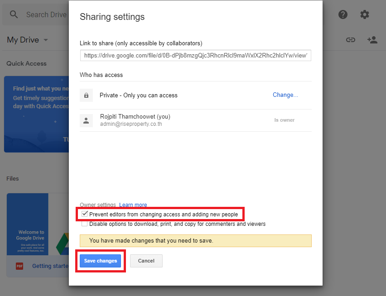Image resolution: width=386 pixels, height=296 pixels.
Task: Select the Link to share URL field
Action: pos(195,56)
